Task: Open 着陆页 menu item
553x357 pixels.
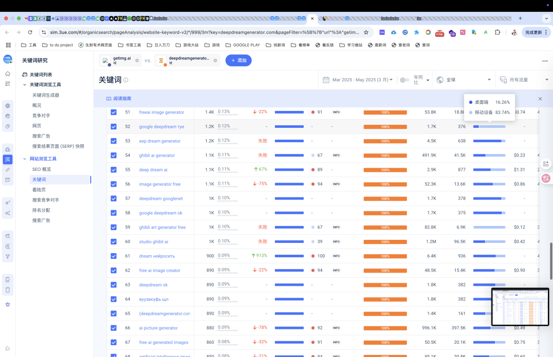Action: 39,190
